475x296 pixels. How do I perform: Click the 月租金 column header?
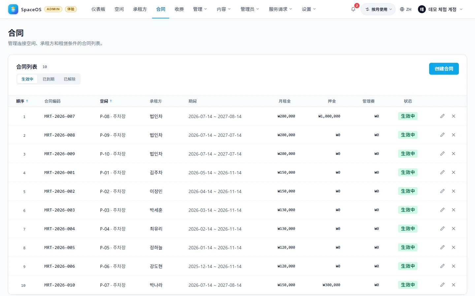pos(285,101)
